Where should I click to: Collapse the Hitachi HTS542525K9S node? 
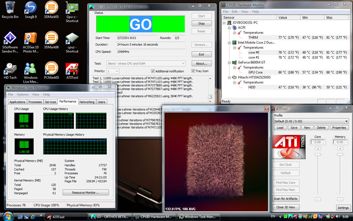[x=229, y=77]
